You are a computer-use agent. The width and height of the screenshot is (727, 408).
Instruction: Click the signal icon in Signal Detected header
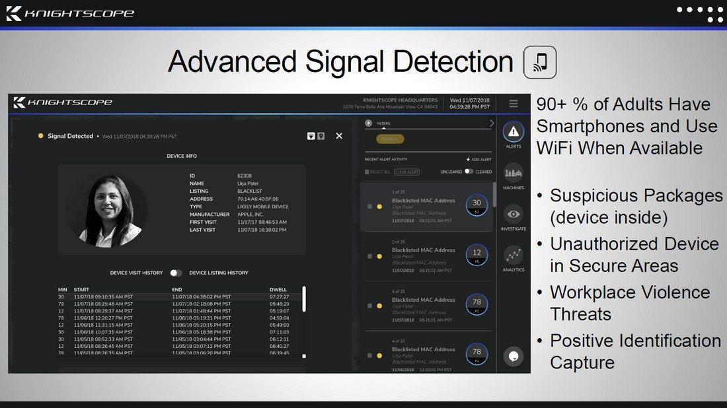click(311, 136)
